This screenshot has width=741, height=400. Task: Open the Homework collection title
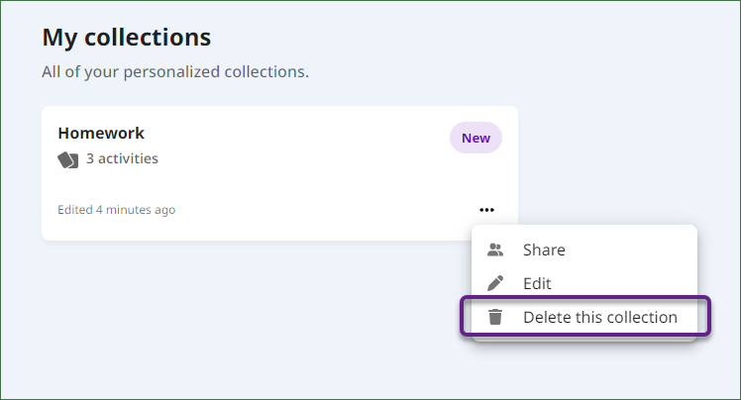(101, 134)
